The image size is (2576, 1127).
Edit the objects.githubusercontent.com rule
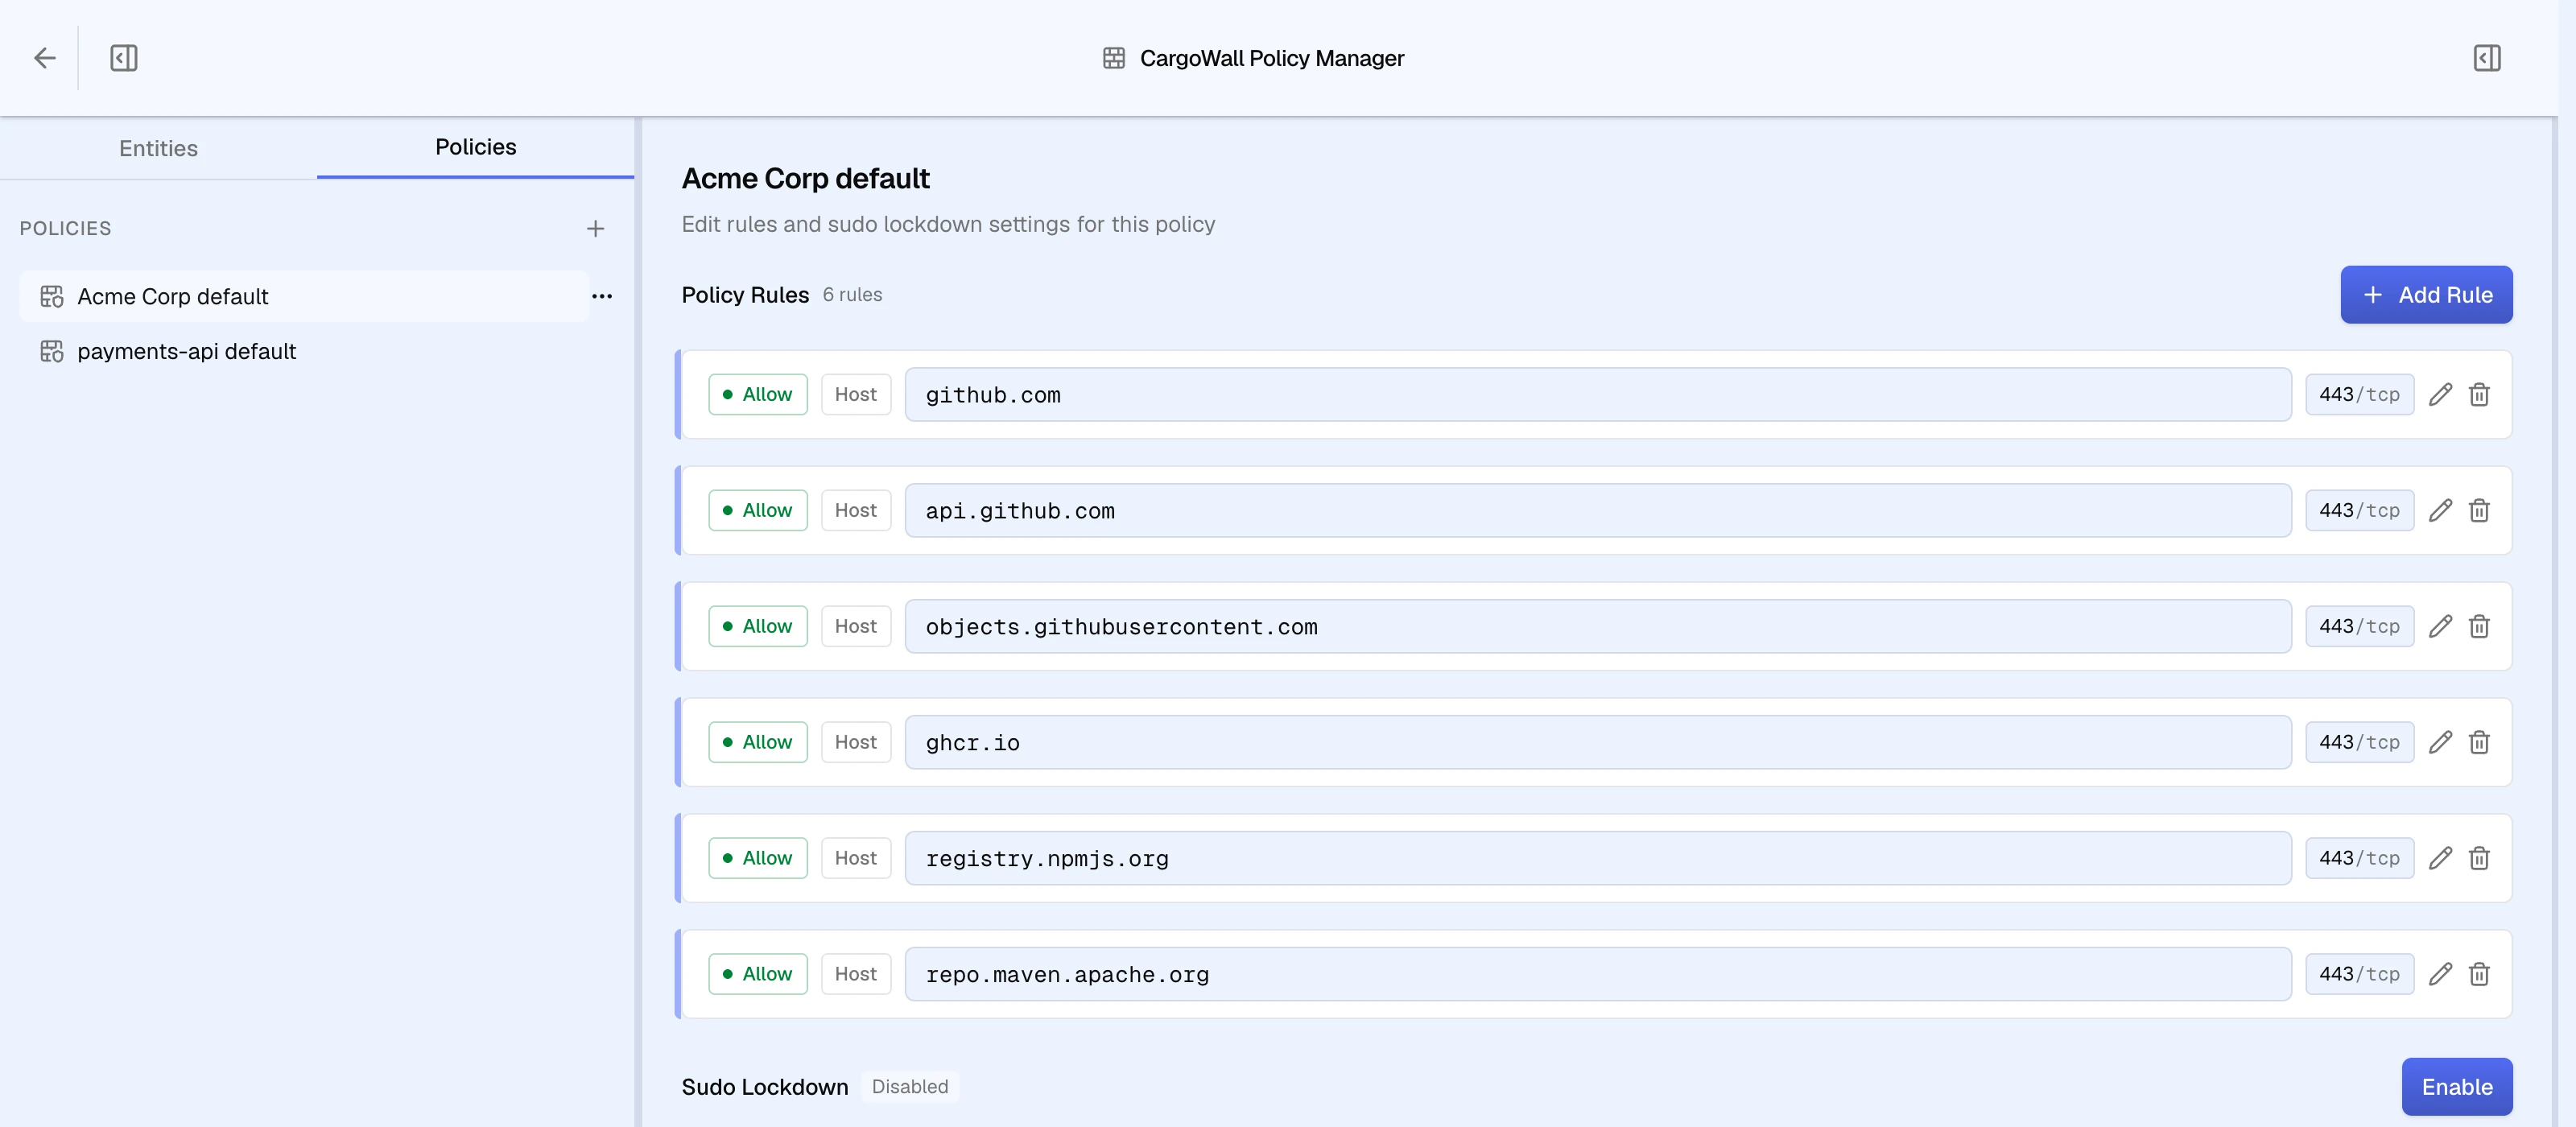tap(2440, 627)
